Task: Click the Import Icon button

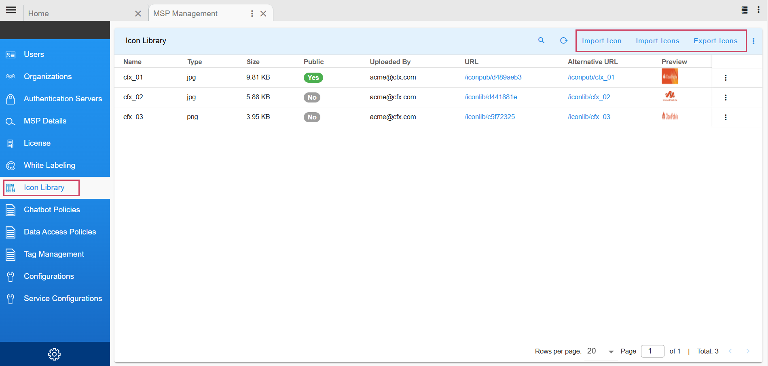Action: (601, 41)
